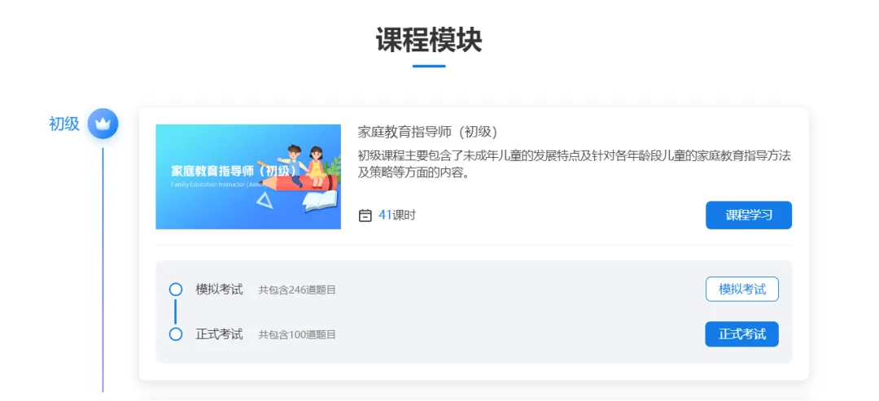Click the 41课时 lesson count text
This screenshot has width=879, height=401.
[397, 215]
